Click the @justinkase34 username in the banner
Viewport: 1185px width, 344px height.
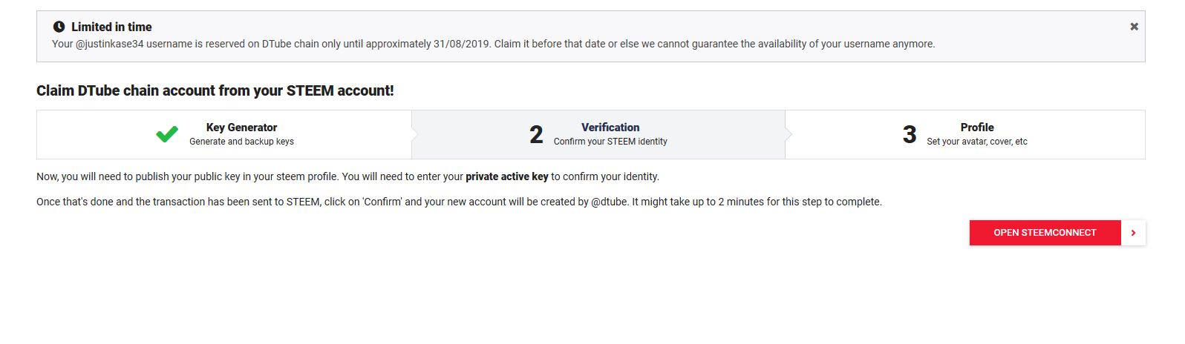click(109, 44)
